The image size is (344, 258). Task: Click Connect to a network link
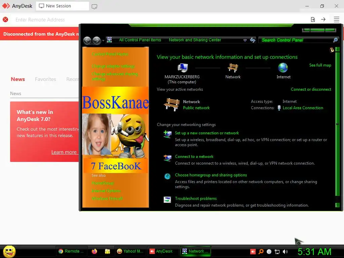tap(194, 157)
